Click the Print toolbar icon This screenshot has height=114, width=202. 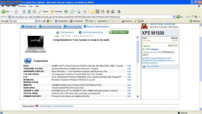(79, 11)
